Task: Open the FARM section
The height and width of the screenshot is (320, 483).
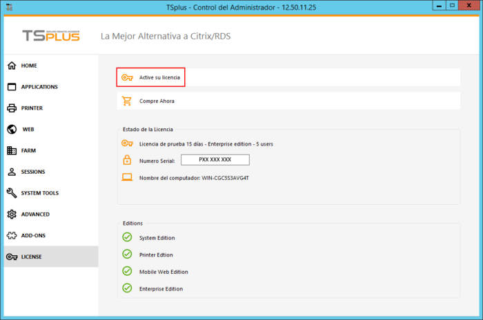Action: (51, 150)
